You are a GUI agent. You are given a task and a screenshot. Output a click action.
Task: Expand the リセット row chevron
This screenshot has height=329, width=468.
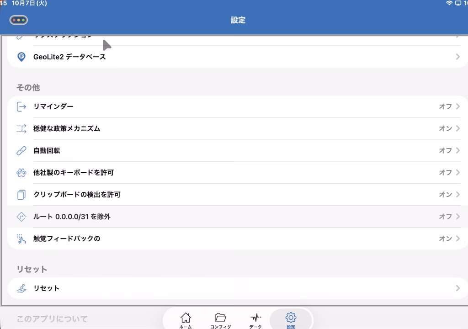coord(457,288)
